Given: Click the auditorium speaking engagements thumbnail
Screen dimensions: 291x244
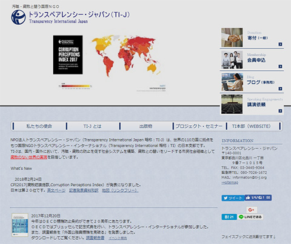Looking at the screenshot, I should pos(232,104).
